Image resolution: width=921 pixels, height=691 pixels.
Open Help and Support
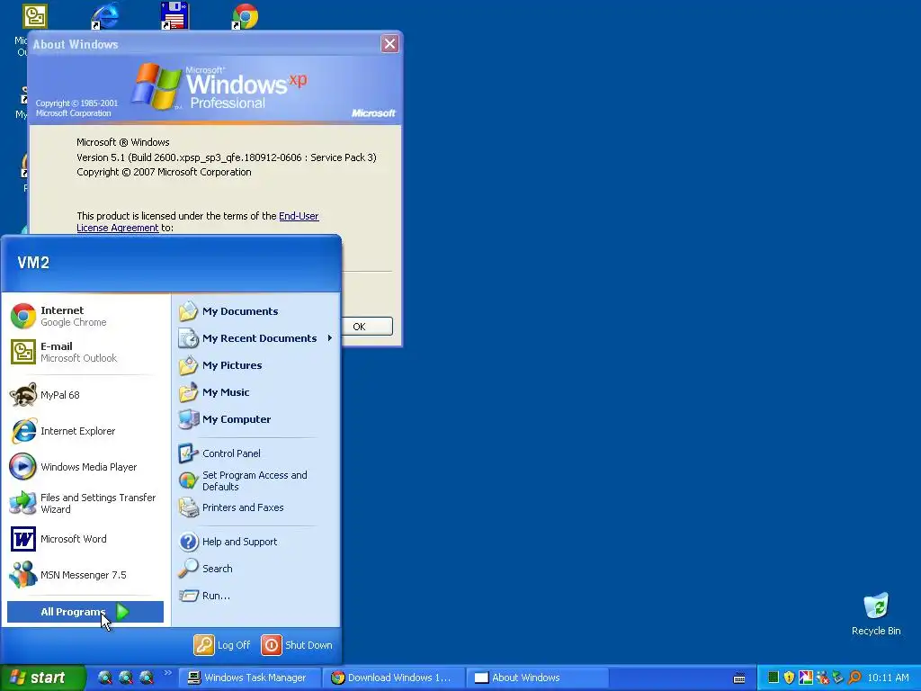tap(256, 542)
